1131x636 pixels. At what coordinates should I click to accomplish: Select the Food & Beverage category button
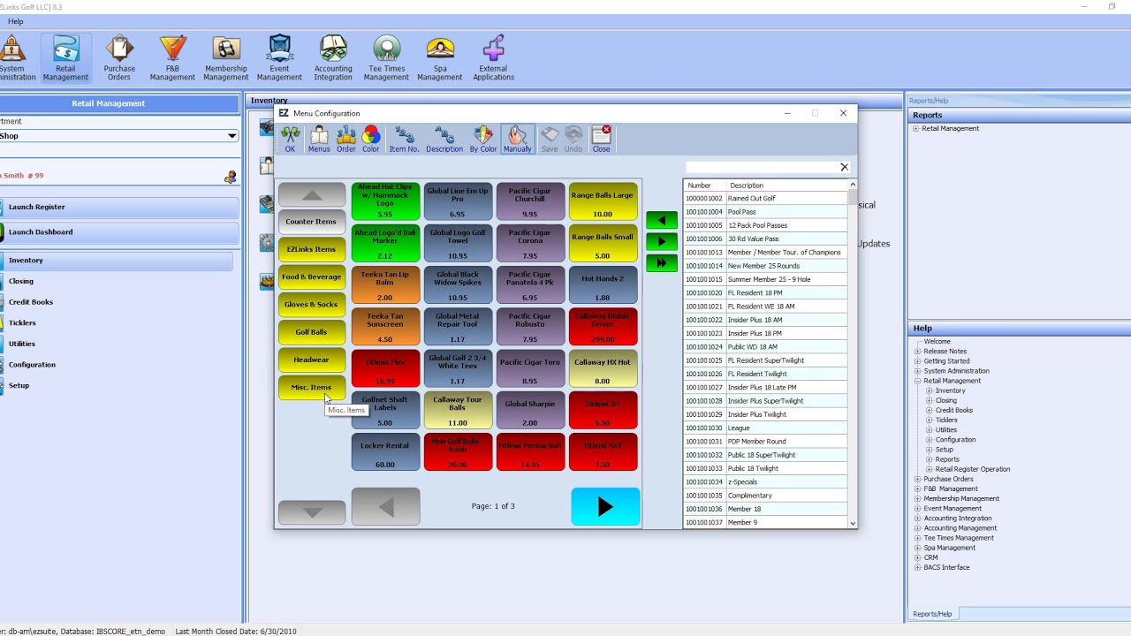(311, 276)
